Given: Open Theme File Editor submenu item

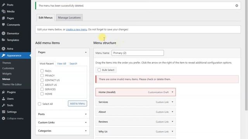Looking at the screenshot, I should click(x=12, y=84).
